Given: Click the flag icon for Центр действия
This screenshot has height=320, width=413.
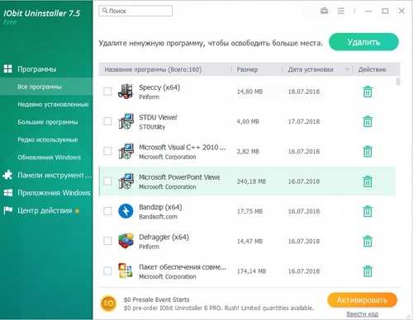Looking at the screenshot, I should pyautogui.click(x=8, y=210).
